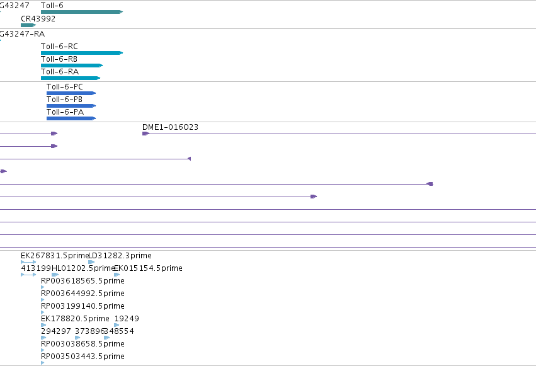Click the Toll-6-PA protein bar

[x=71, y=118]
